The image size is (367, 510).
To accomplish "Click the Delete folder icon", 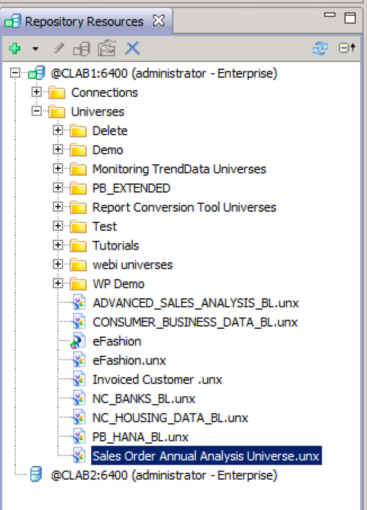I will [78, 131].
